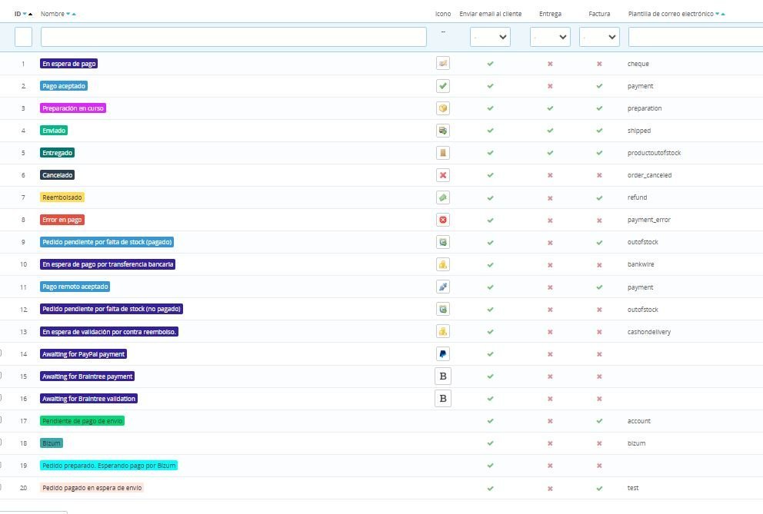The height and width of the screenshot is (514, 763).
Task: Click the icon for 'contra reembolso' row
Action: pyautogui.click(x=443, y=332)
